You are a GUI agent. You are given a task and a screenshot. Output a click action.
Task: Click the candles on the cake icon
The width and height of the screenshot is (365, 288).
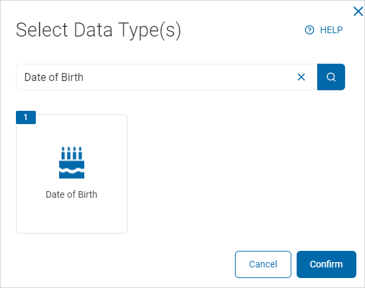(72, 153)
